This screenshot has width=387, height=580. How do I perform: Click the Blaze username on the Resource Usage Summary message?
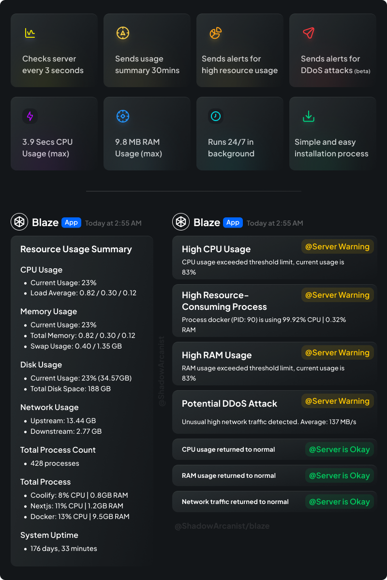pos(45,222)
